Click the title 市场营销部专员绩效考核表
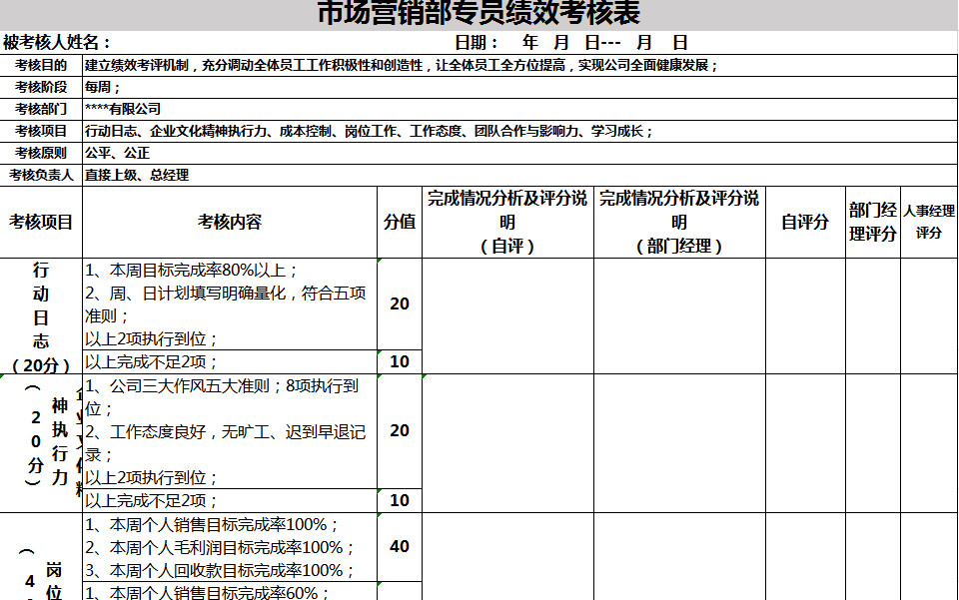 click(x=479, y=12)
